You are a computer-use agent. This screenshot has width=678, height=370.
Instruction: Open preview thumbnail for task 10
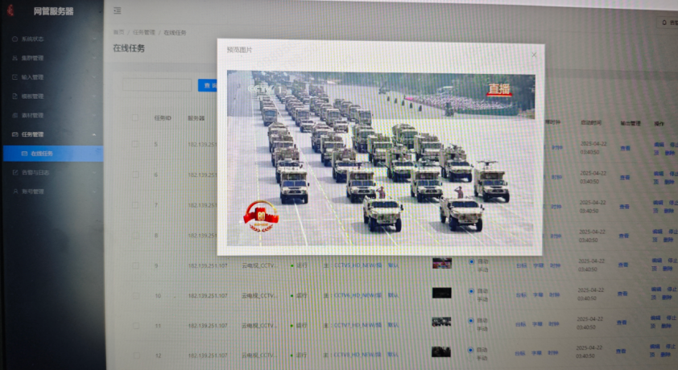coord(441,293)
